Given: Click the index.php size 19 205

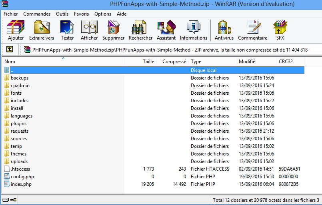Looking at the screenshot, I should pos(147,184).
